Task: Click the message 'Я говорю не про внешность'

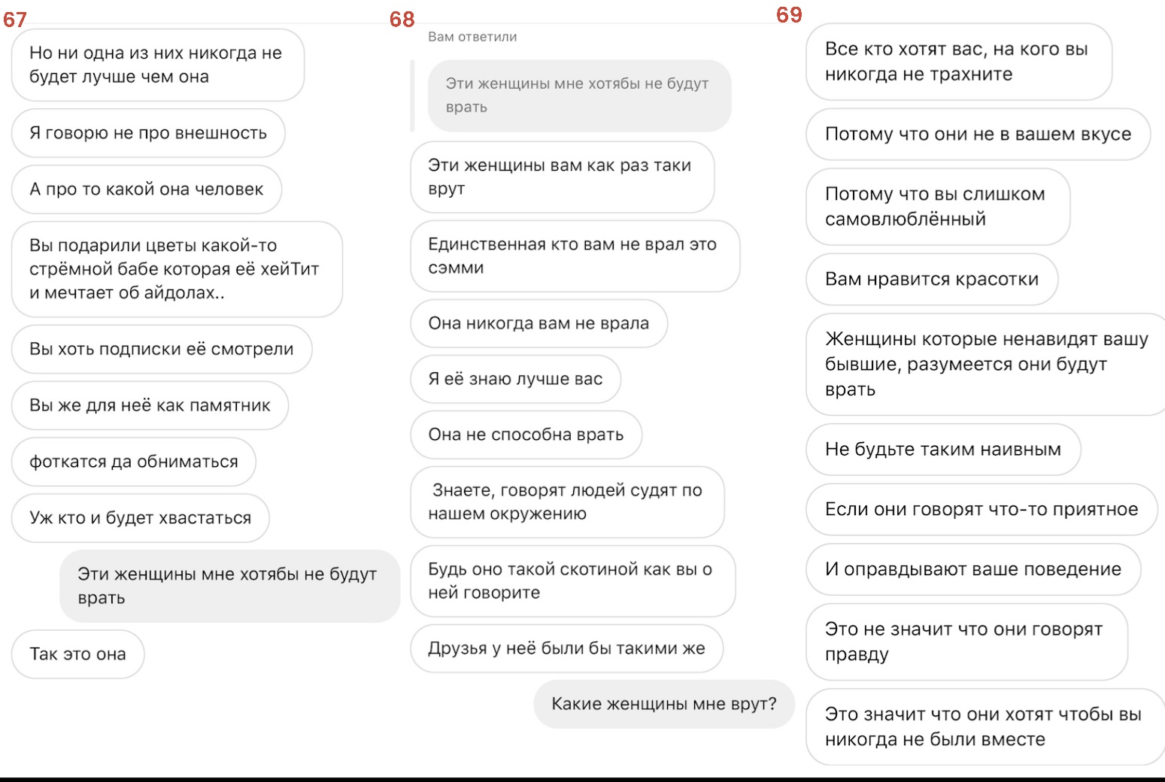Action: point(148,133)
